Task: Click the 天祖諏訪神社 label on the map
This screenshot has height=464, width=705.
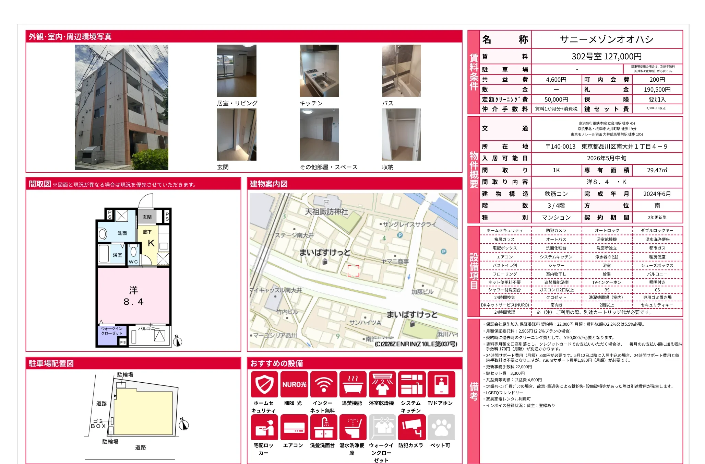Action: coord(326,212)
